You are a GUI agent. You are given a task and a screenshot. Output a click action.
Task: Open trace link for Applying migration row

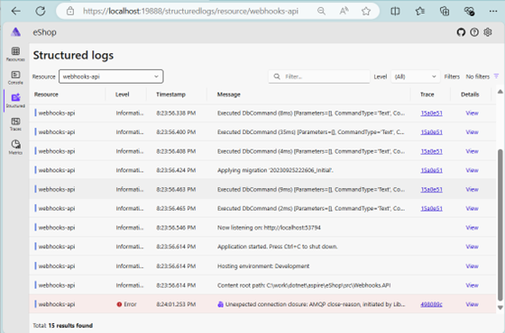pyautogui.click(x=431, y=170)
